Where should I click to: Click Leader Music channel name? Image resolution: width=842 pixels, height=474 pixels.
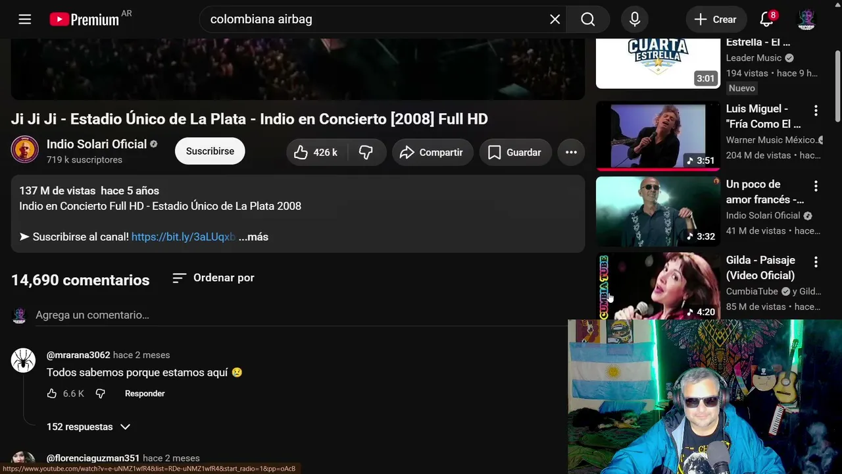click(754, 58)
